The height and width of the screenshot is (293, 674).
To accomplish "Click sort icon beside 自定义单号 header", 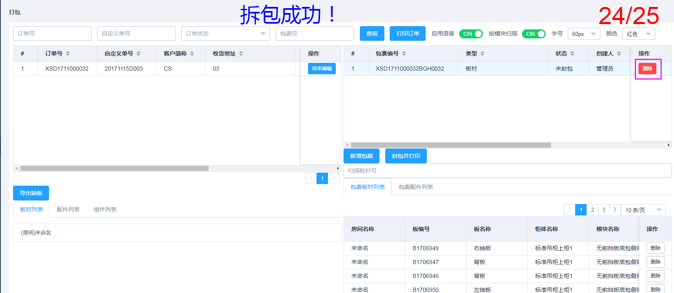I will (138, 53).
